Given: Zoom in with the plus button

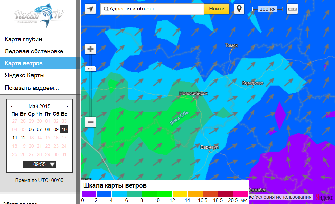Looking at the screenshot, I should coord(90,50).
